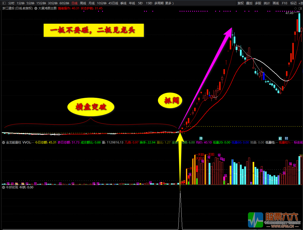Click the diamond icon in main chart corner
The height and width of the screenshot is (230, 303).
[295, 9]
